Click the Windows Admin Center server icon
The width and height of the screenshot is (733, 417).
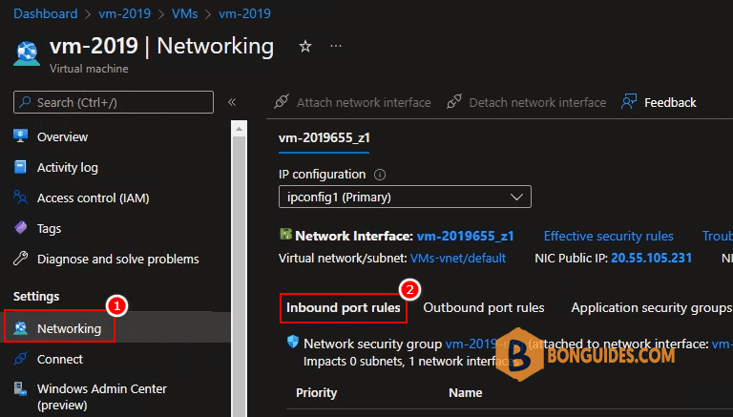[21, 389]
